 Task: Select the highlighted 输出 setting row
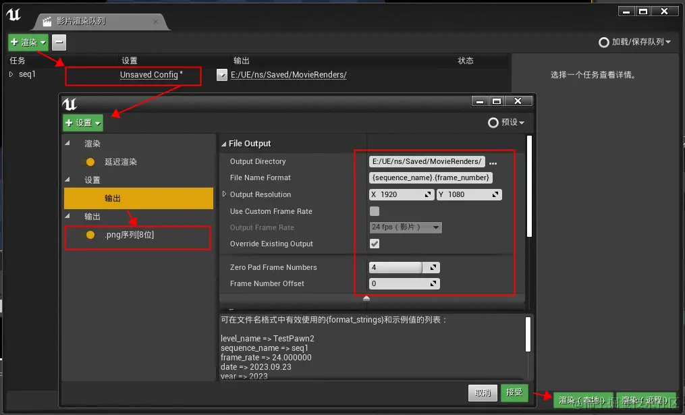[x=138, y=198]
